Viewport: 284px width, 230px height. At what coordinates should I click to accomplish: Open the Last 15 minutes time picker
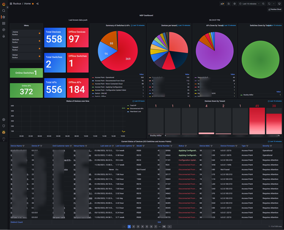(249, 4)
